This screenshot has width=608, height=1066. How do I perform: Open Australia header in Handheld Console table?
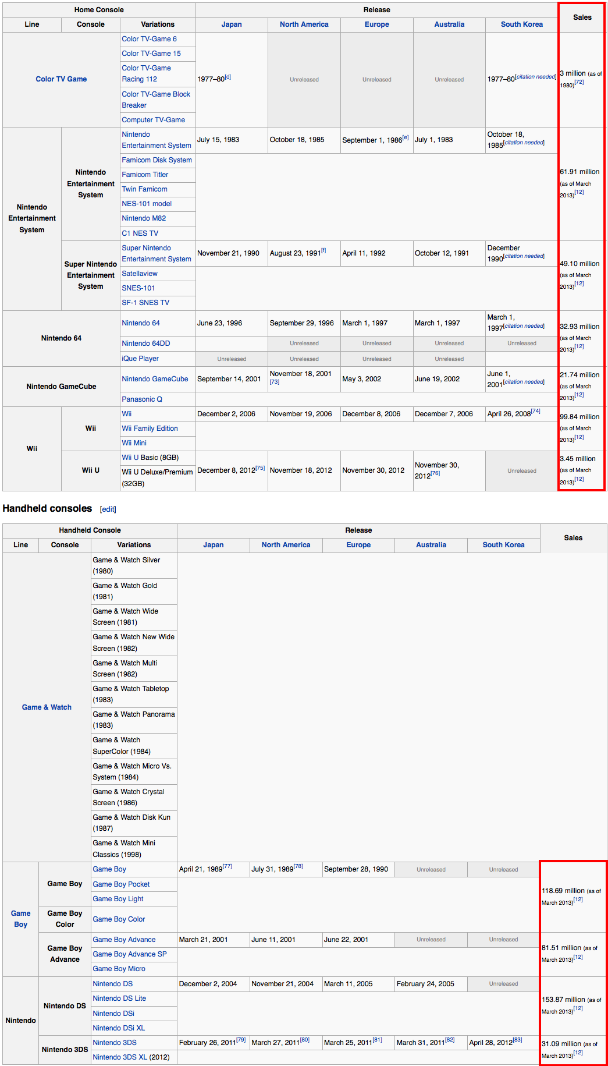pos(431,545)
